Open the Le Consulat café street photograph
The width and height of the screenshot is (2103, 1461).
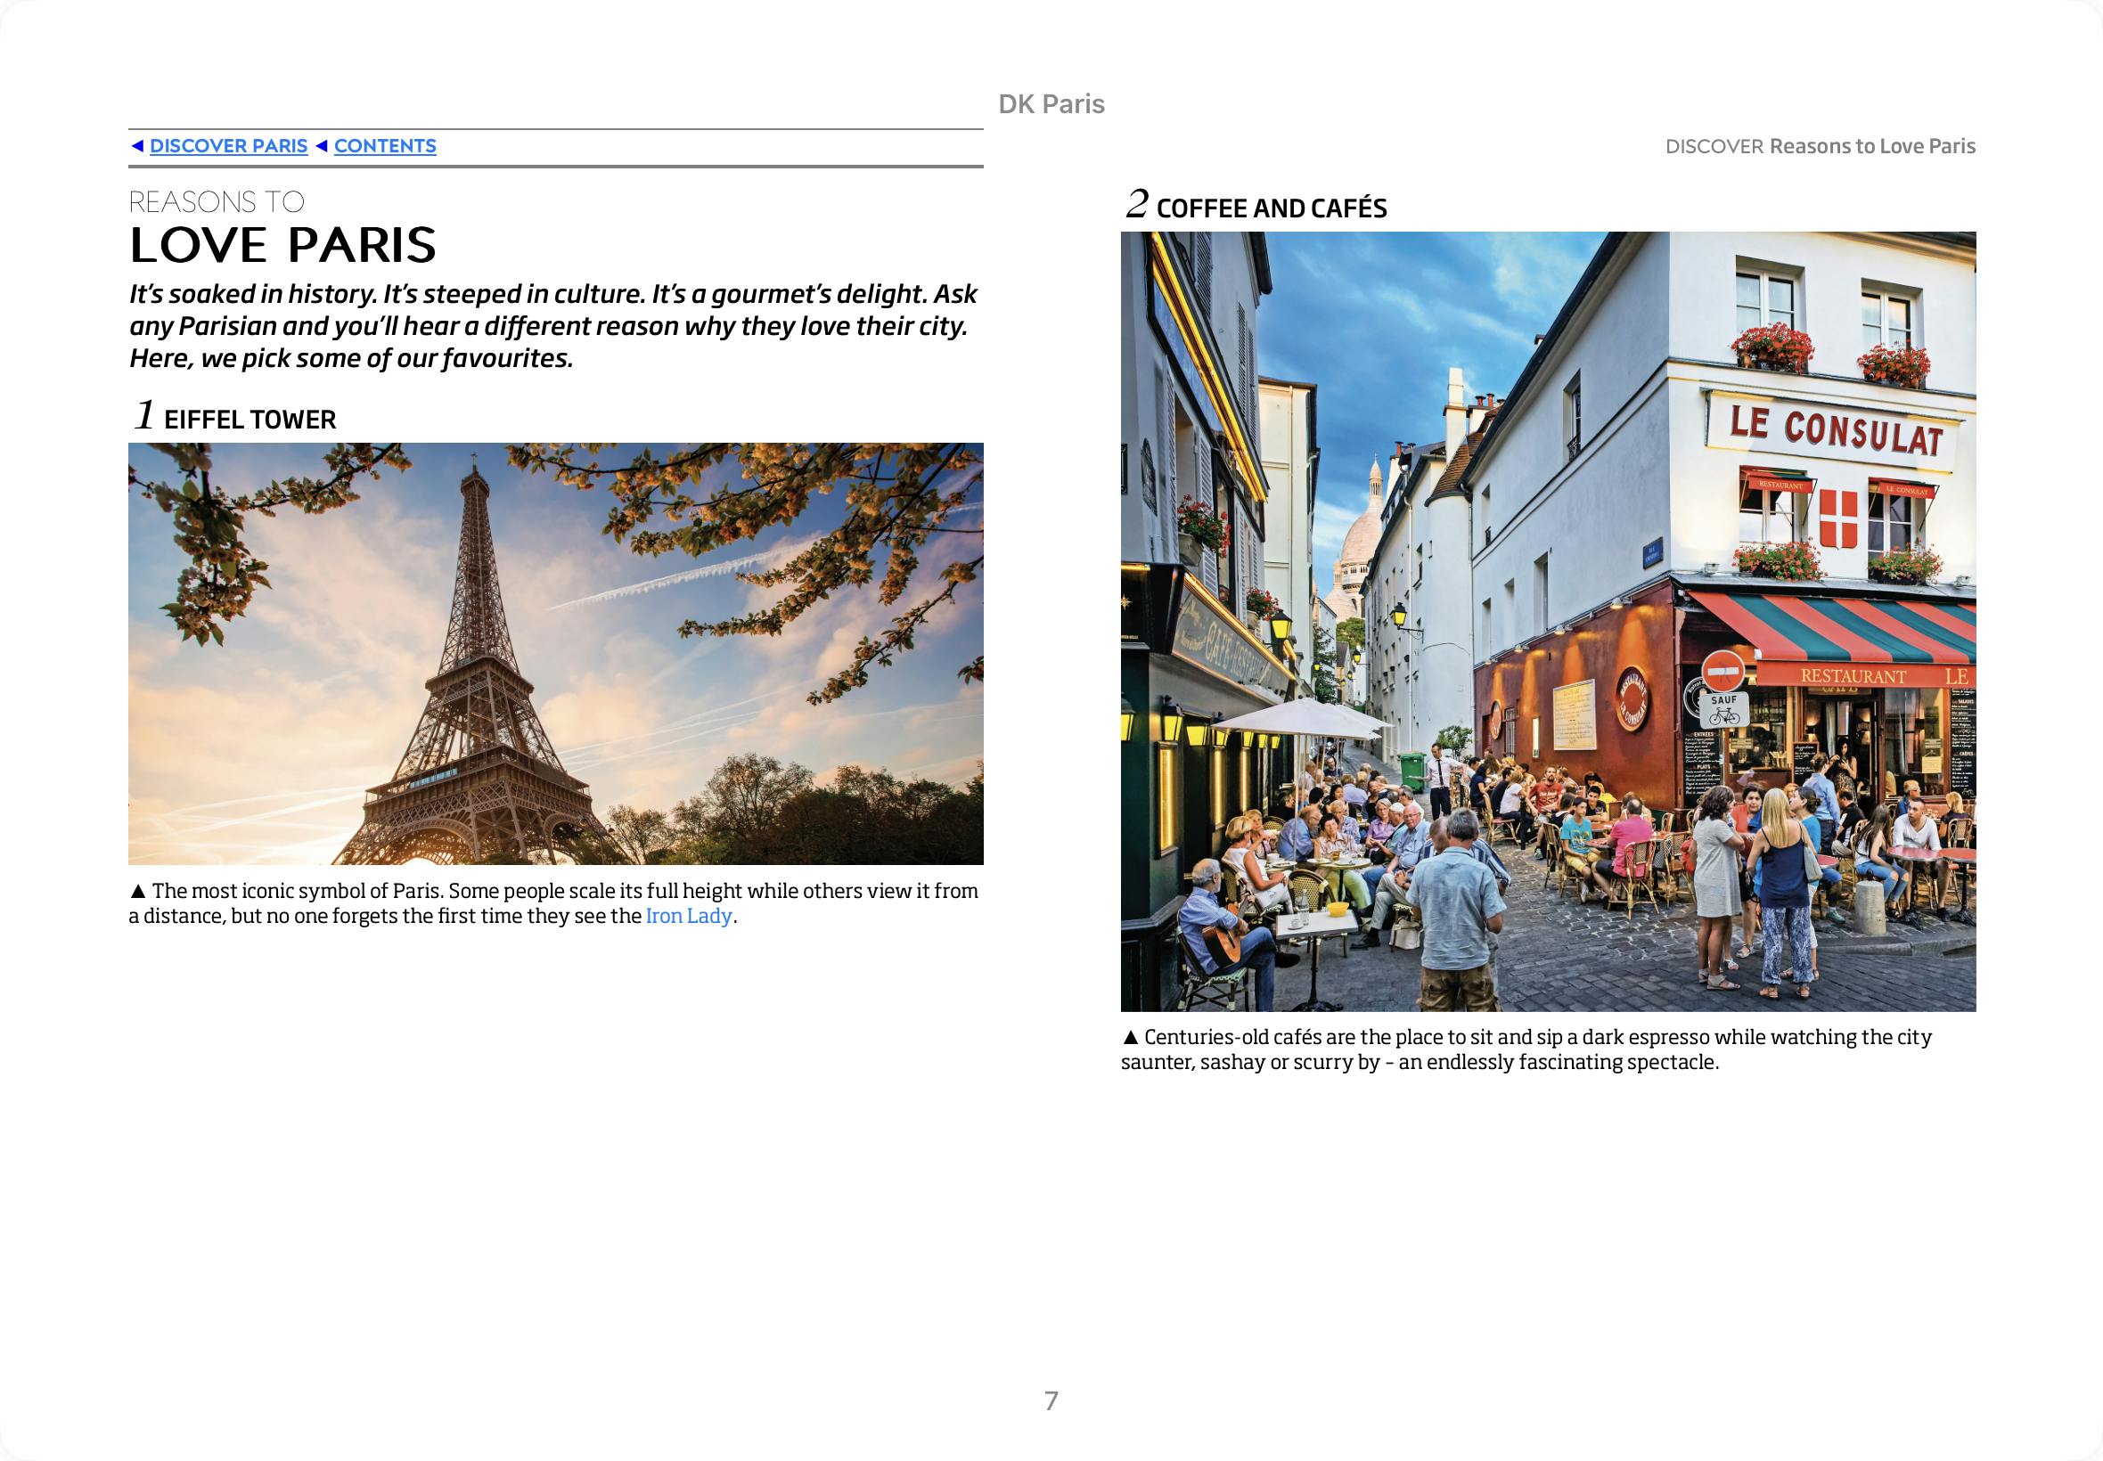(x=1547, y=622)
